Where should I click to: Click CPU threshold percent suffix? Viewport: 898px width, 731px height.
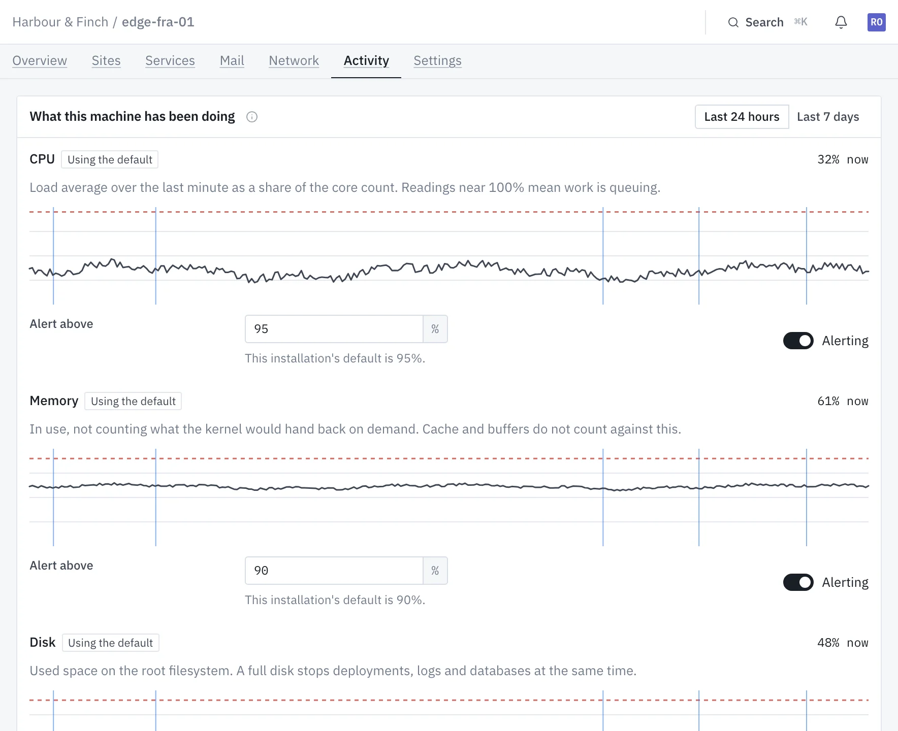click(435, 329)
